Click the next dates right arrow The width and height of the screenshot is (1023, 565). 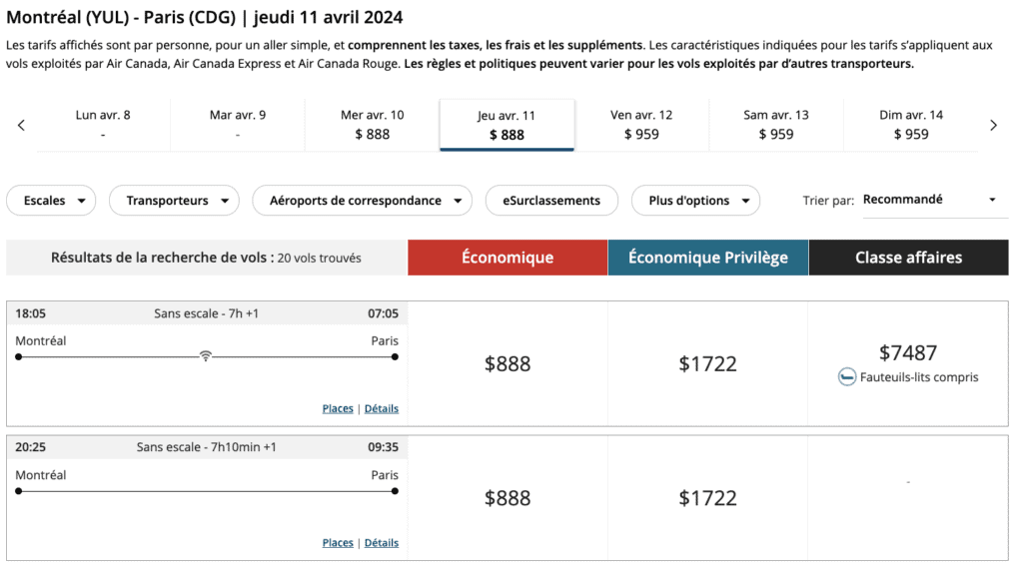tap(993, 125)
